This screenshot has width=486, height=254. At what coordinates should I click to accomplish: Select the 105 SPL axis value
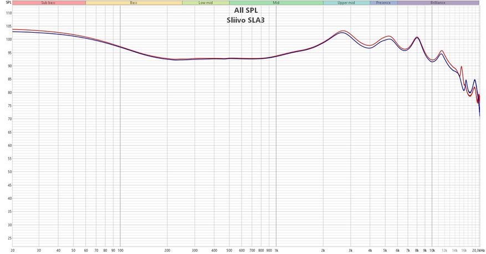(9, 27)
